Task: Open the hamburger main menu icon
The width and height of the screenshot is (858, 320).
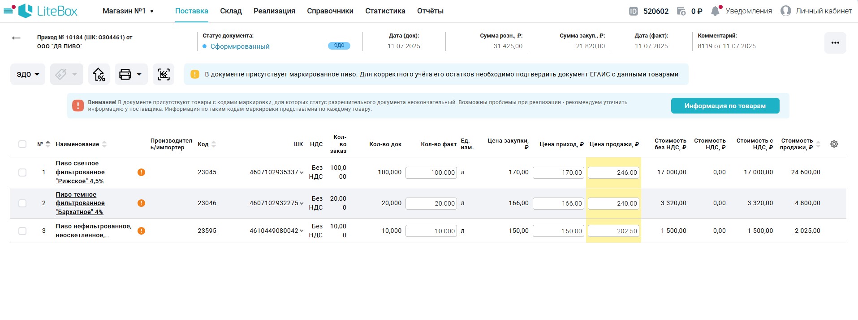Action: click(x=9, y=11)
